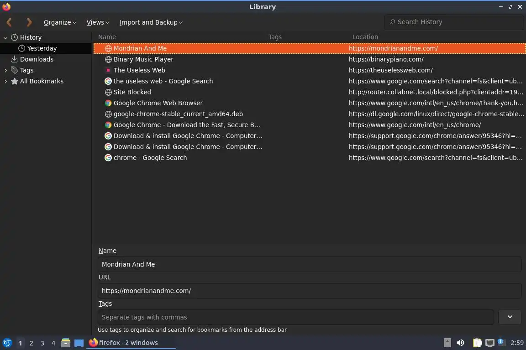
Task: Open the file manager taskbar icon
Action: pyautogui.click(x=66, y=343)
